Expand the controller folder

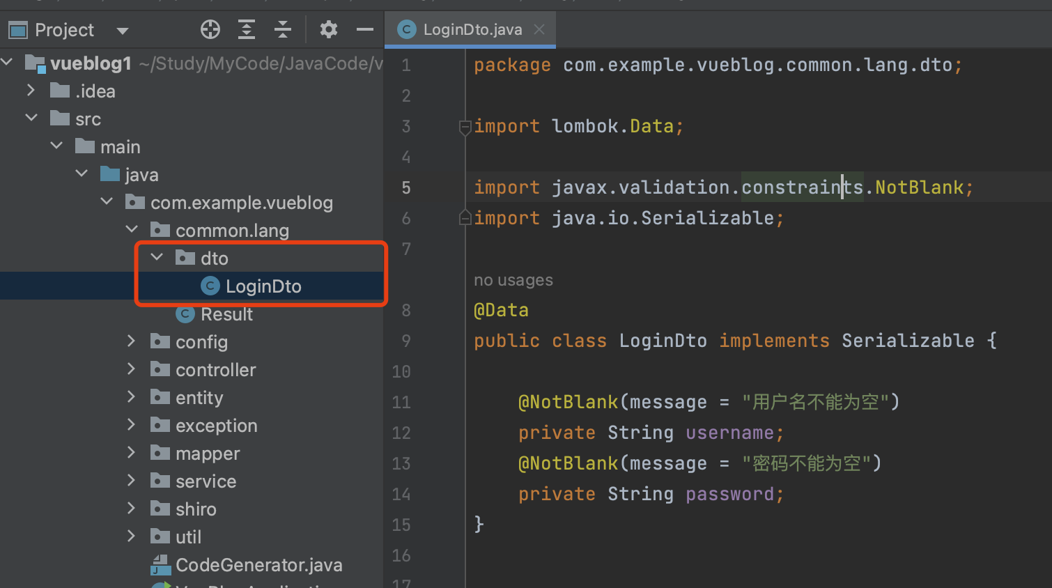(131, 369)
